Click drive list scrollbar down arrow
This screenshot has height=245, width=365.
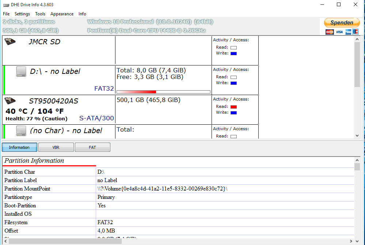click(x=357, y=136)
